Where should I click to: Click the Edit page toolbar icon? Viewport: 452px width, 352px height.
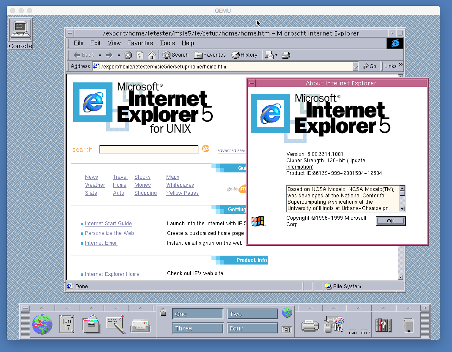tap(269, 55)
